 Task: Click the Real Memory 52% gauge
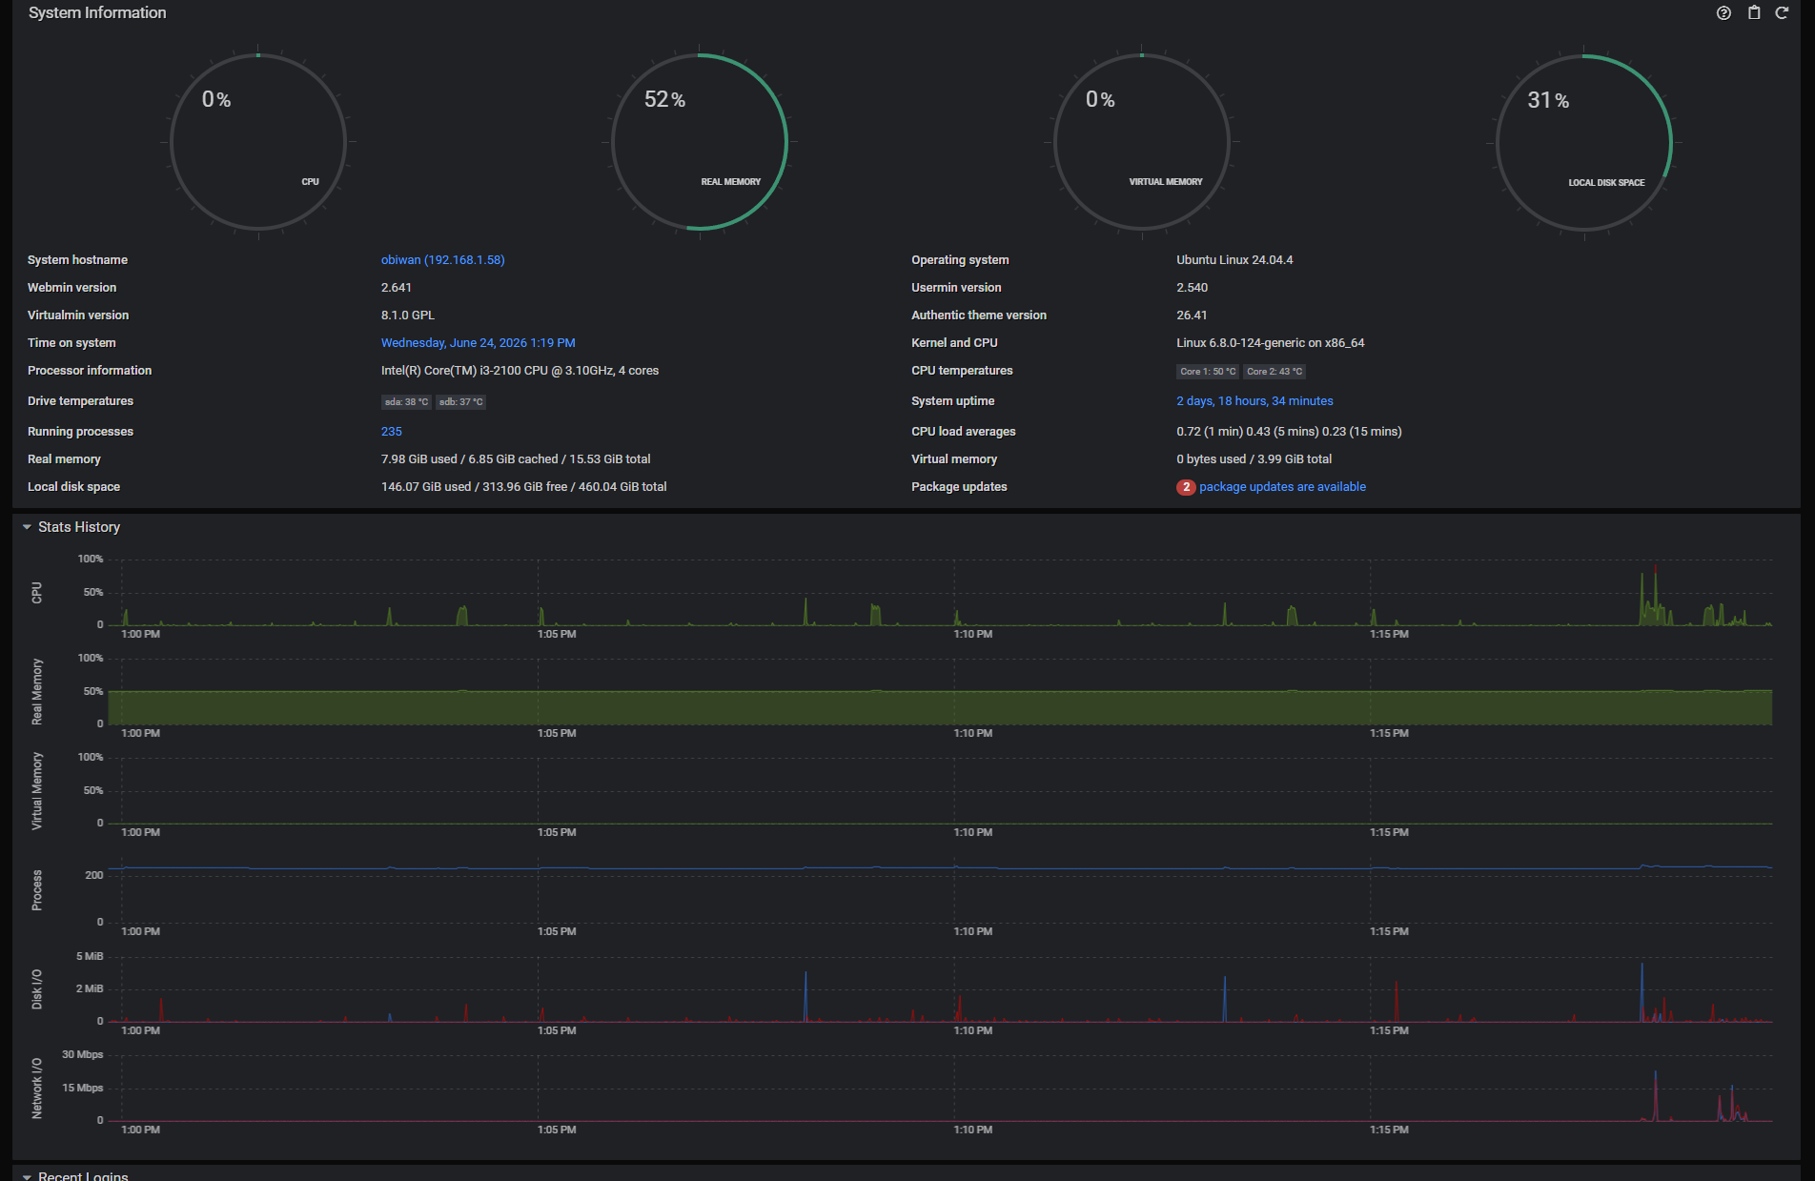point(700,142)
